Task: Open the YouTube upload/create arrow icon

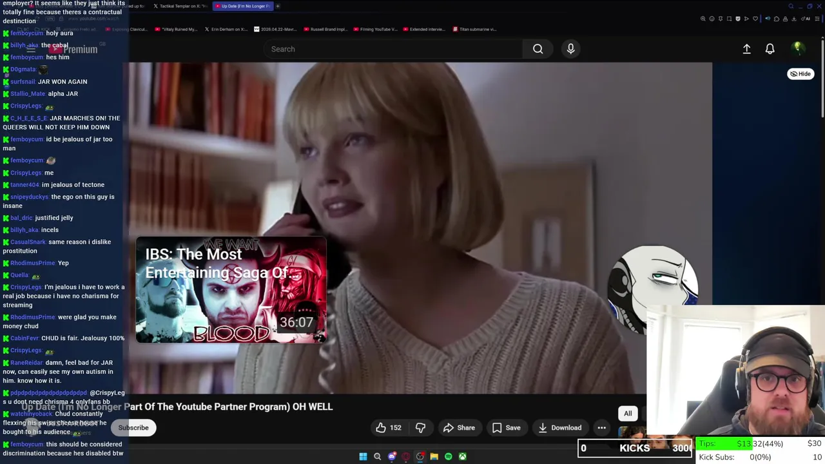Action: click(x=746, y=49)
